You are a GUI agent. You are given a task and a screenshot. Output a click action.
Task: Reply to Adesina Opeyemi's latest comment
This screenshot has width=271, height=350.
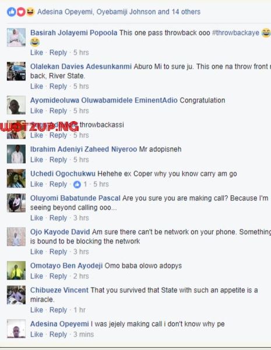(x=58, y=334)
